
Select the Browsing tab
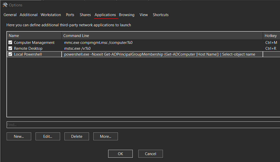pos(127,15)
